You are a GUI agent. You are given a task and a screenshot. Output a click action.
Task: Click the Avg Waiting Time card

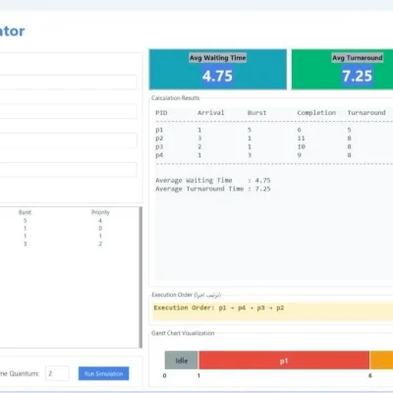pyautogui.click(x=218, y=69)
